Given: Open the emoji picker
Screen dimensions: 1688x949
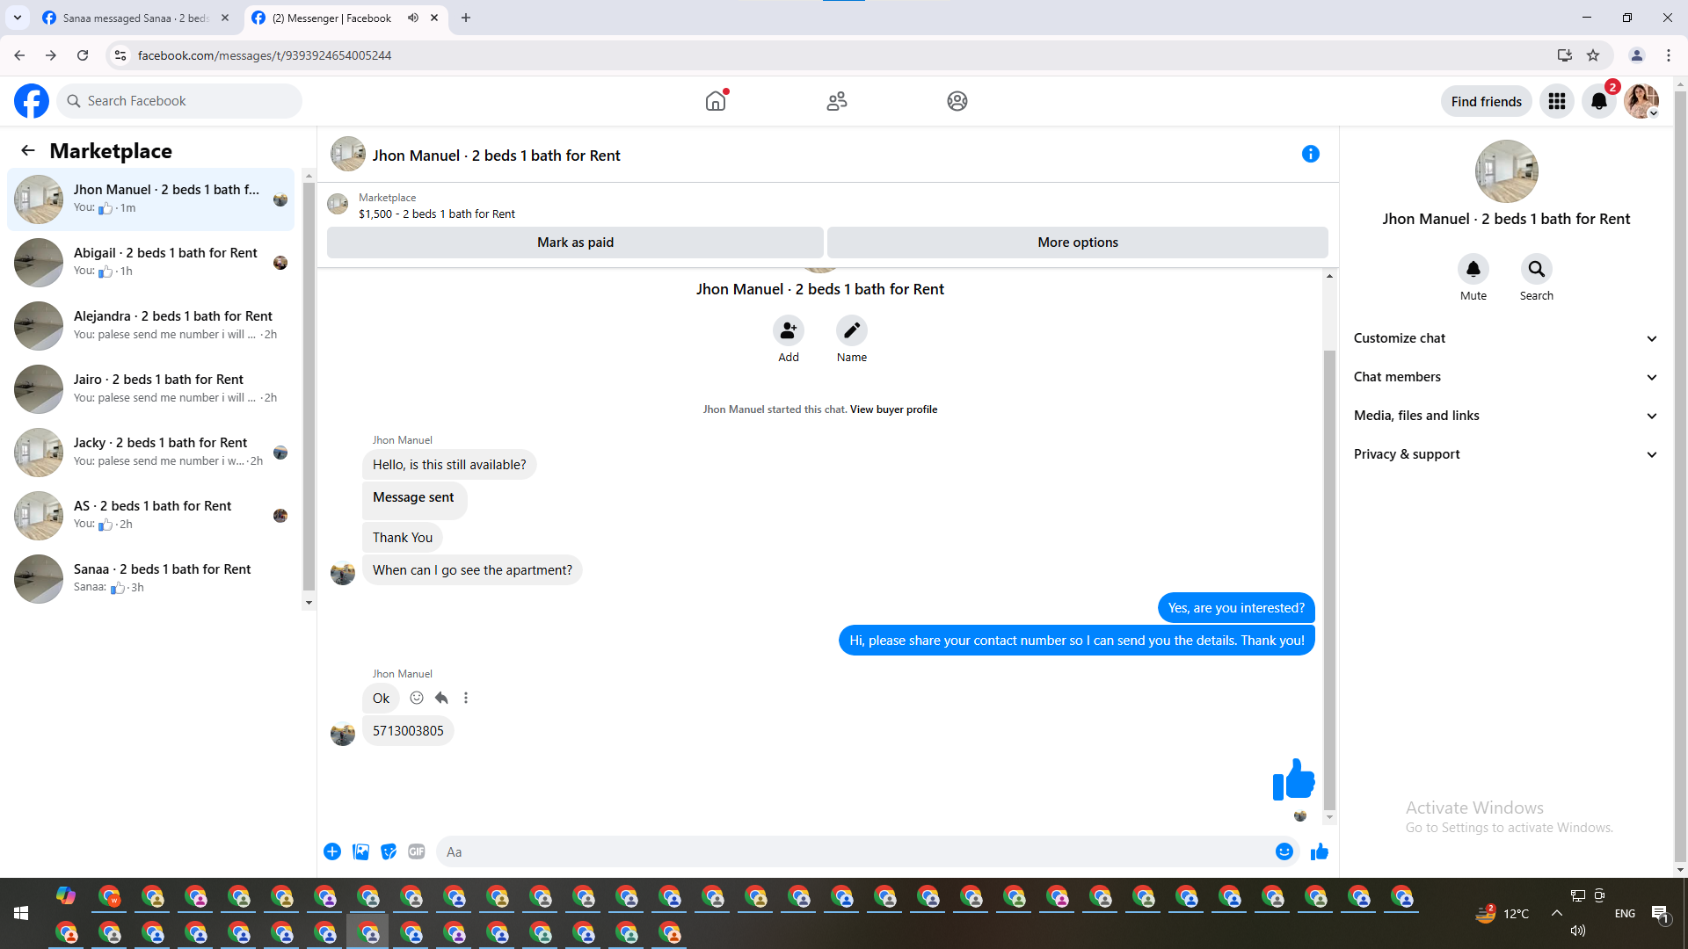Looking at the screenshot, I should click(1284, 851).
